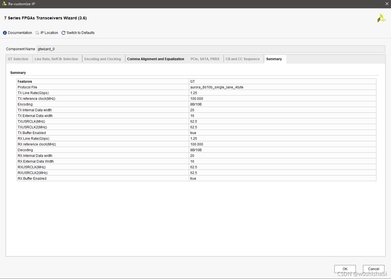Click the Summary section heading
The width and height of the screenshot is (391, 279).
tap(18, 73)
